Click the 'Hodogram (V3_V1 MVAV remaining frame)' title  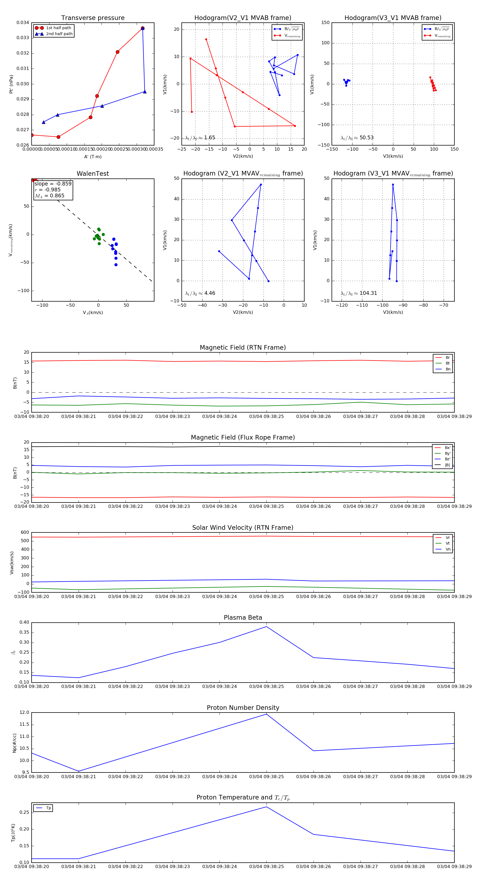(x=393, y=174)
